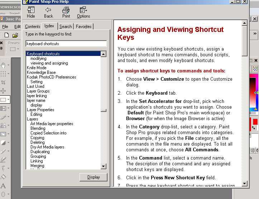The width and height of the screenshot is (259, 199).
Task: Switch to the Contents tab
Action: click(33, 27)
